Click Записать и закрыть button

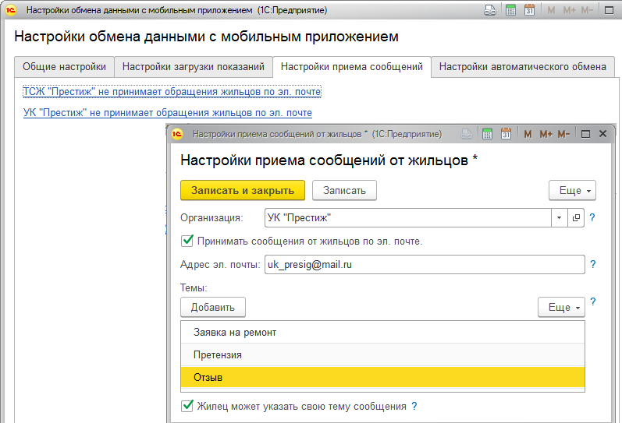pyautogui.click(x=243, y=191)
